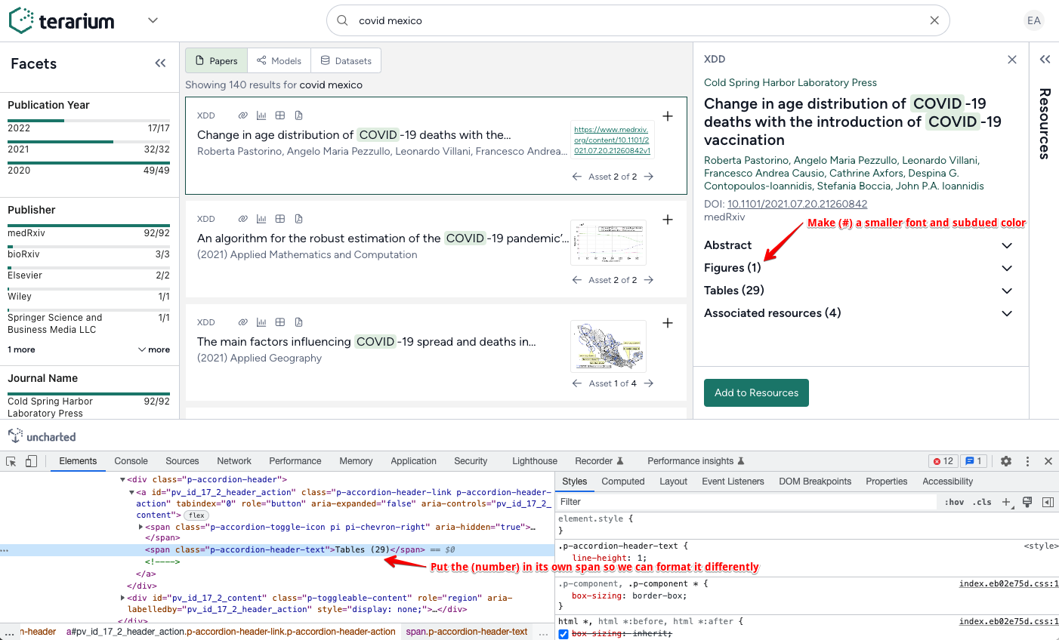Toggle :hov pseudo-state panel in Styles

click(x=956, y=501)
